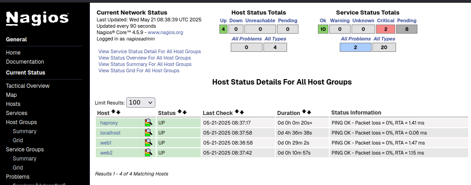Sort Last Check ascending with up arrow

pos(237,112)
